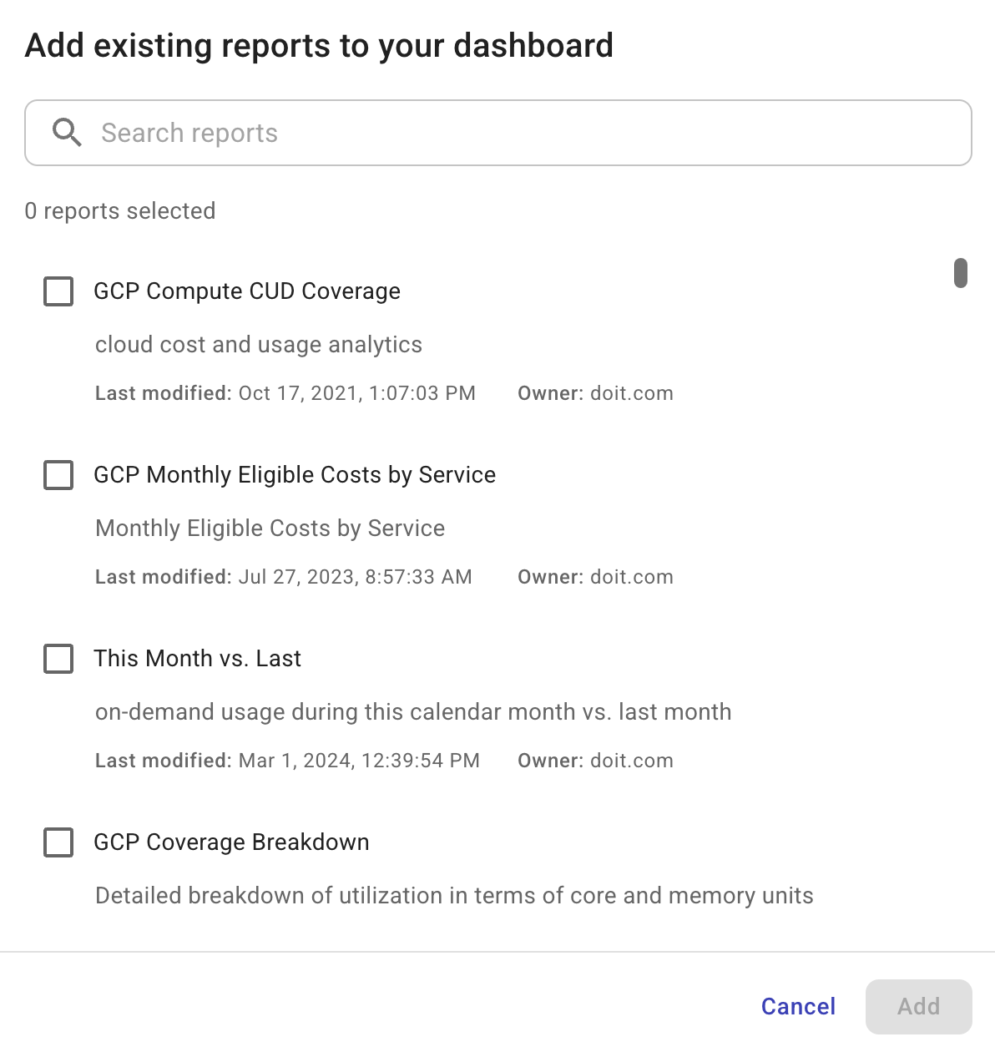Image resolution: width=995 pixels, height=1052 pixels.
Task: Click the magnifying glass search icon
Action: (x=68, y=133)
